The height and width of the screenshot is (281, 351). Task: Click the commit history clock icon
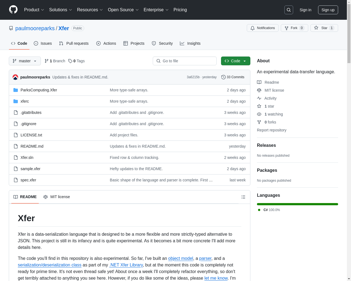pos(223,77)
